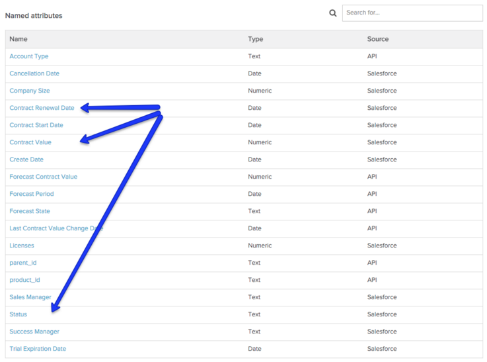Select 'Text' type in parent_id row
Viewport: 487px width, 362px height.
[254, 263]
